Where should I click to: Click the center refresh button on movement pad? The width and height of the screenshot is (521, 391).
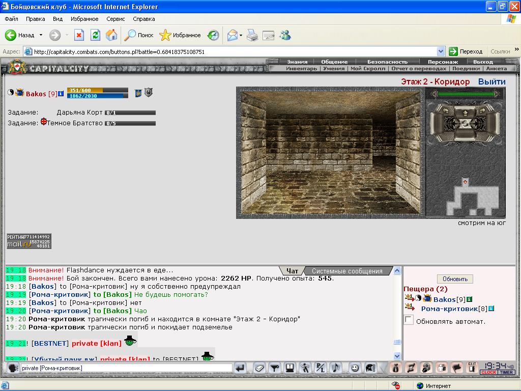(x=465, y=123)
